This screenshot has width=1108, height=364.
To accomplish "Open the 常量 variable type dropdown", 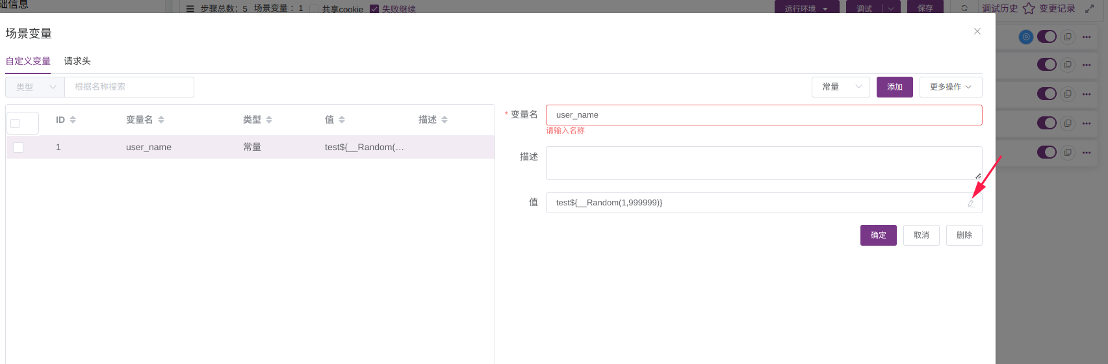I will click(841, 87).
